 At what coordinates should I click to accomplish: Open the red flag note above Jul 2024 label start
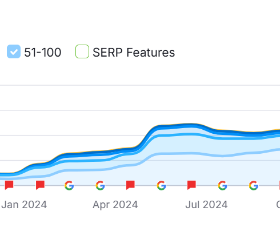pyautogui.click(x=191, y=185)
